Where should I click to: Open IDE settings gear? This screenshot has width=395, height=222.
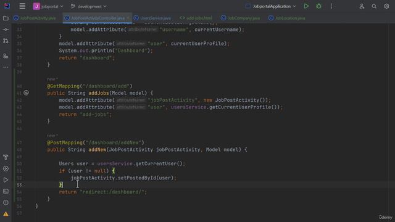[386, 6]
